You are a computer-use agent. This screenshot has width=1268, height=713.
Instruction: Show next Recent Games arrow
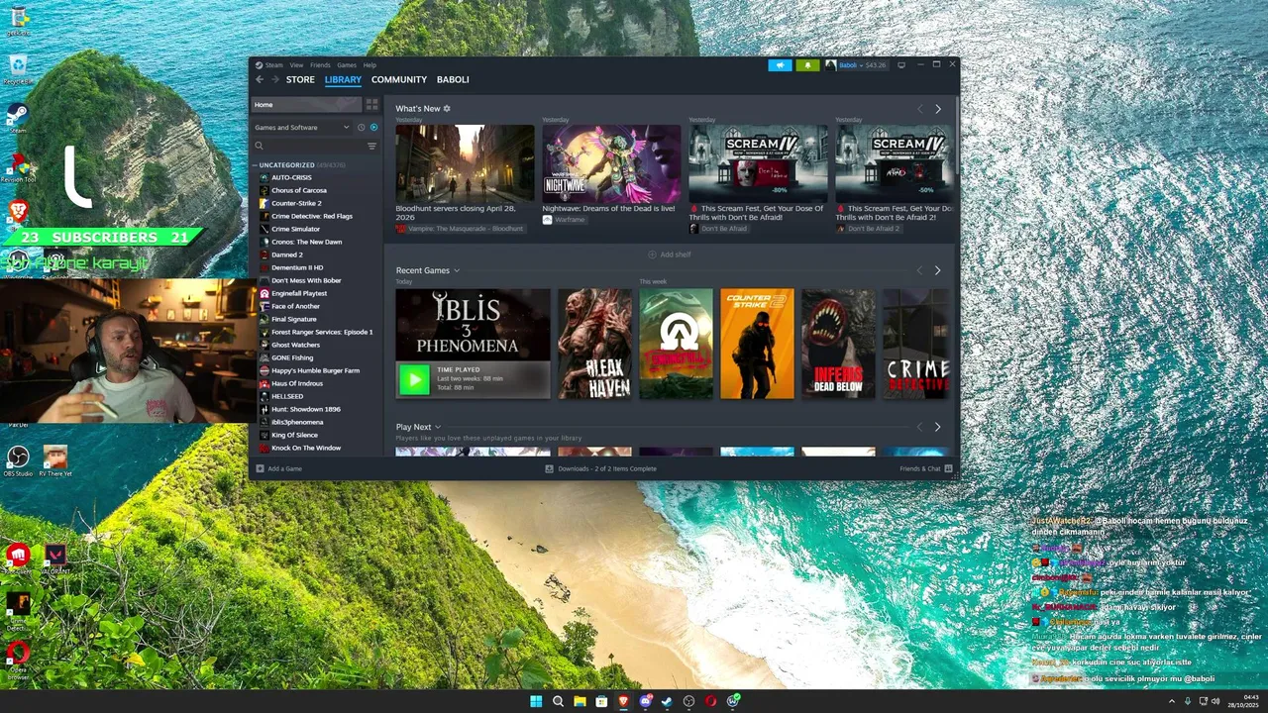(x=937, y=270)
